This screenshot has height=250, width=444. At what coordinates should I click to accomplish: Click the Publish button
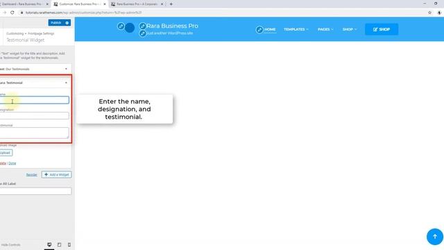coord(56,23)
